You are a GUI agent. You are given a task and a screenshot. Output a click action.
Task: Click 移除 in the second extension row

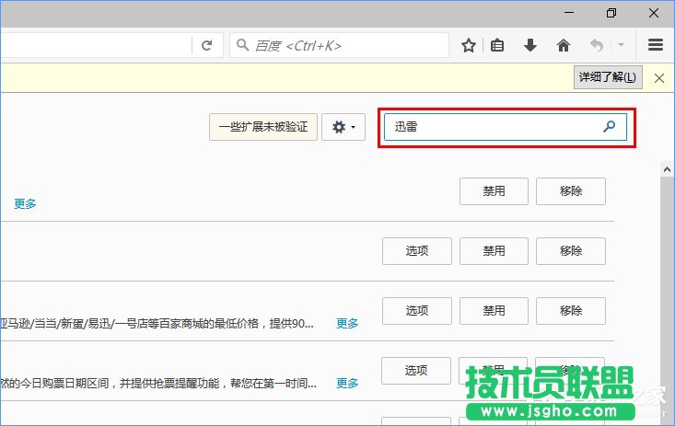[571, 251]
